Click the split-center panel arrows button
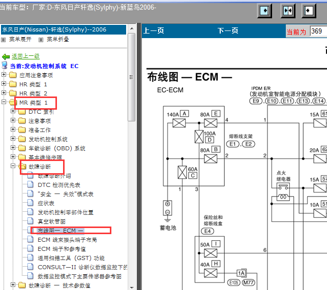The height and width of the screenshot is (290, 327). (288, 11)
